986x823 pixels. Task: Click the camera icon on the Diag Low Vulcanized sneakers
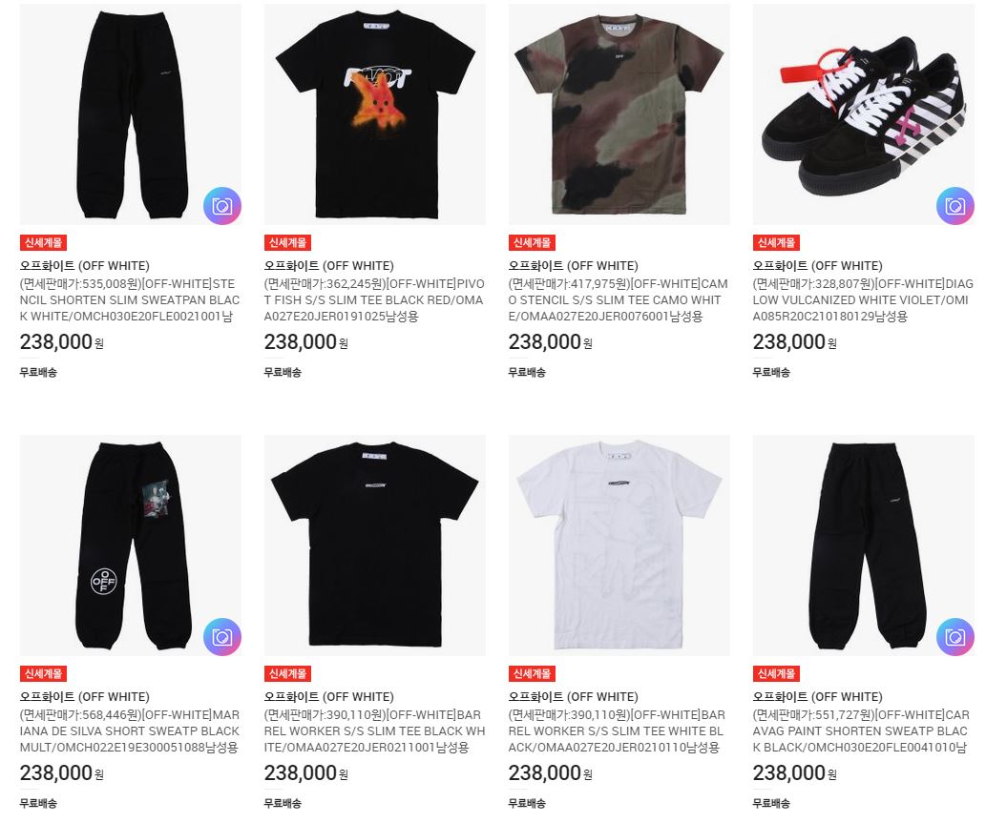(955, 205)
